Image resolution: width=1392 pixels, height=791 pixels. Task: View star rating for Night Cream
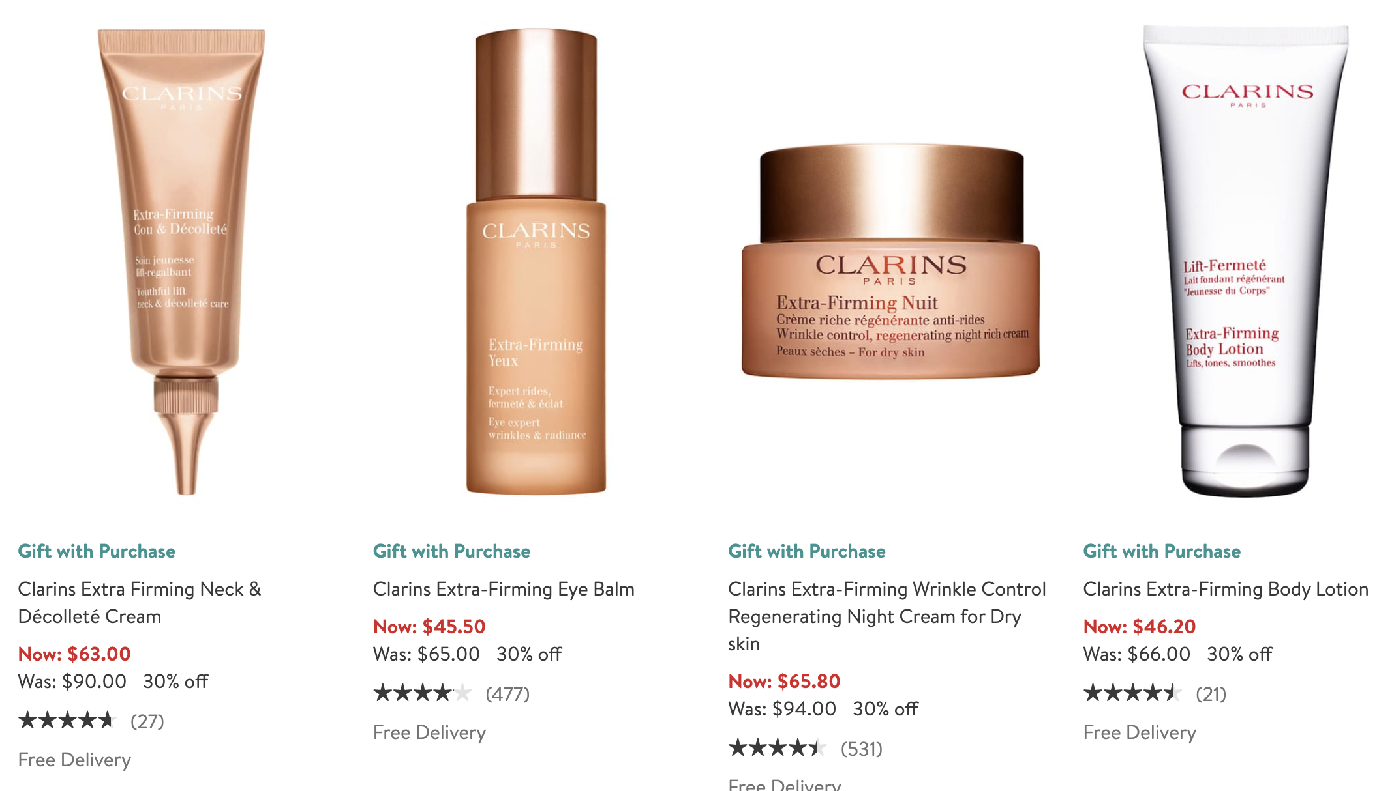tap(778, 748)
